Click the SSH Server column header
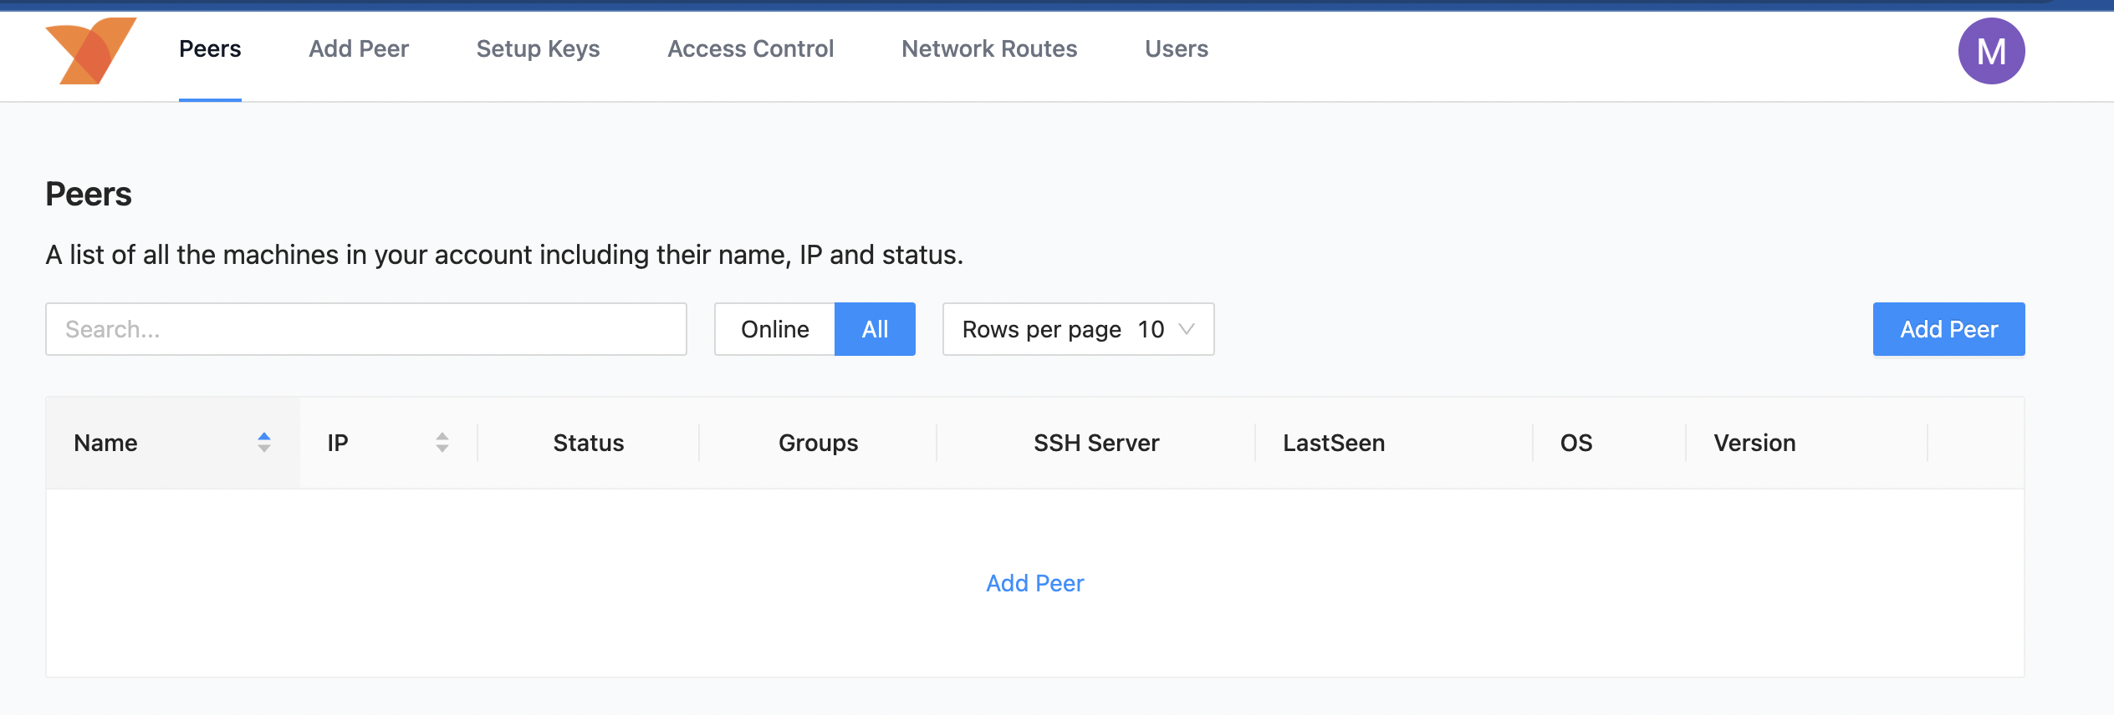 [1095, 443]
